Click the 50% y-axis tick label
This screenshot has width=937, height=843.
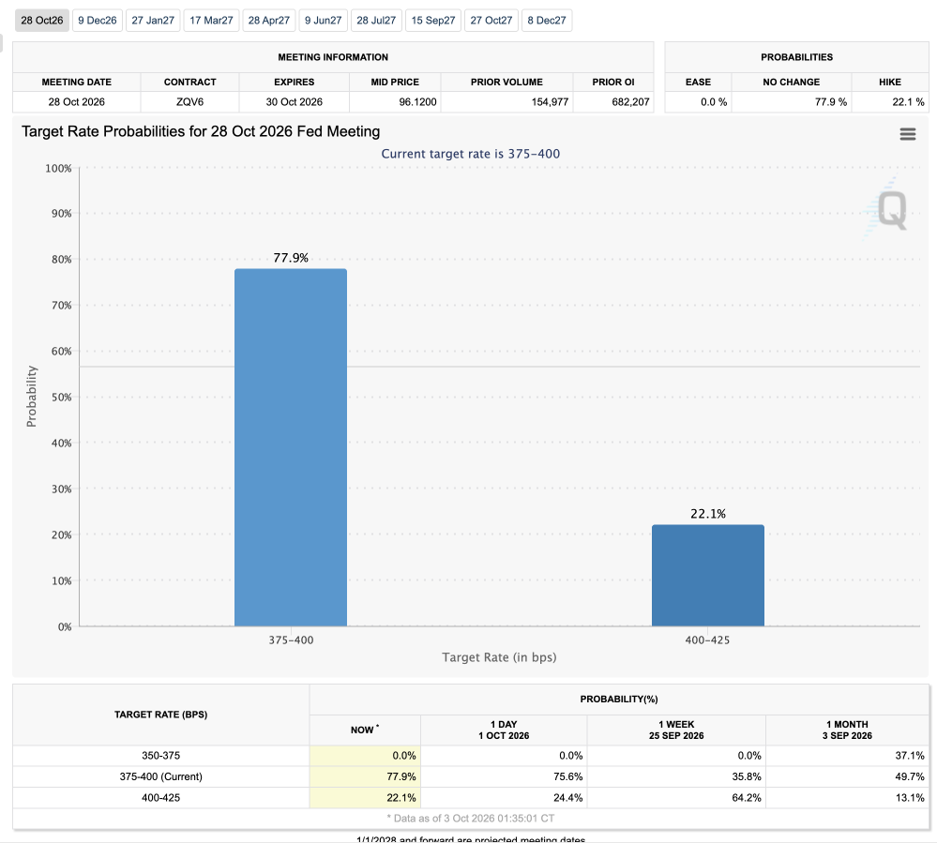point(62,398)
